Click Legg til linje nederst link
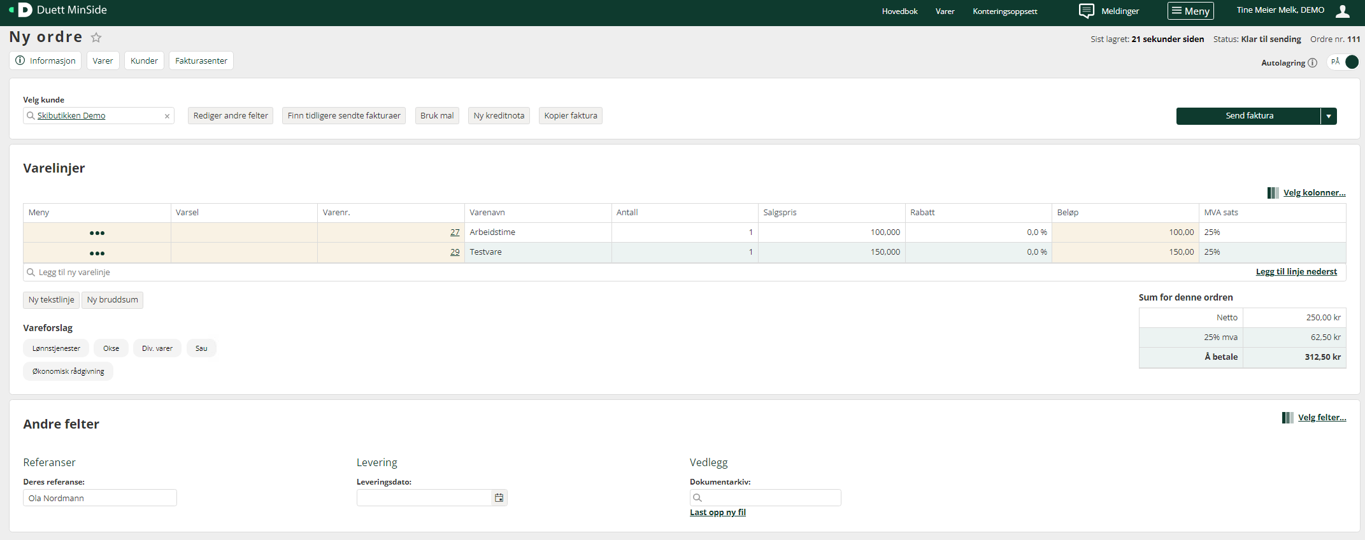This screenshot has height=540, width=1365. (1296, 272)
